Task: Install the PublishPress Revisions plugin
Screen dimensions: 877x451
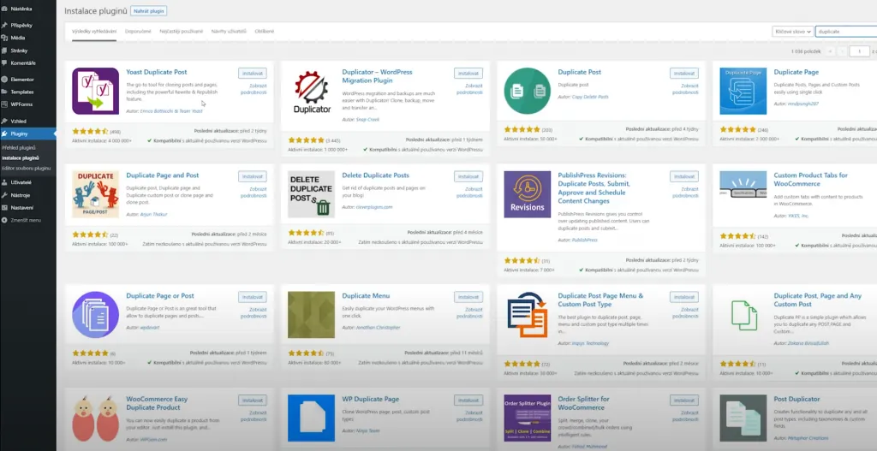Action: [684, 176]
